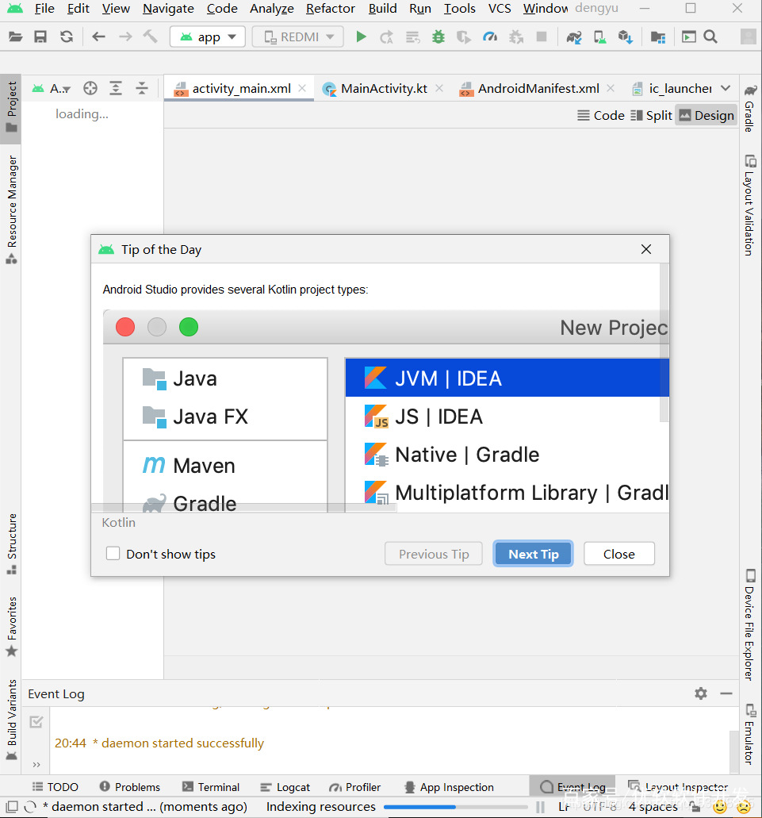Click the daemon started status message

pyautogui.click(x=144, y=807)
